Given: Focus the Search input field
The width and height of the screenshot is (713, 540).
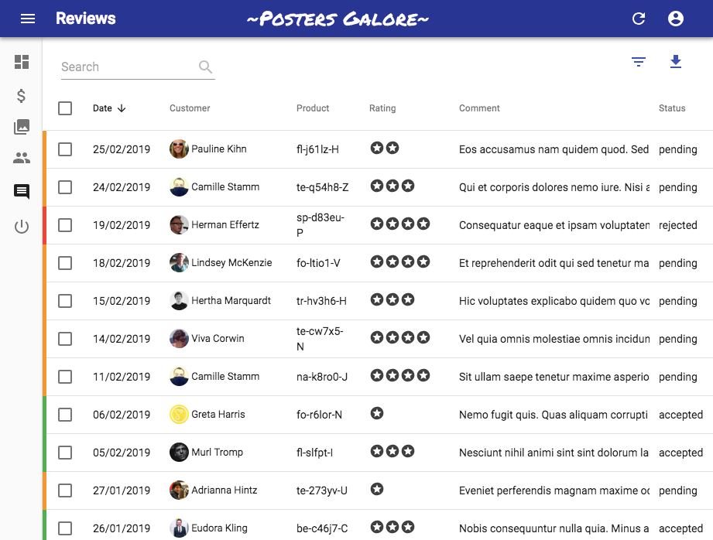Looking at the screenshot, I should click(128, 67).
